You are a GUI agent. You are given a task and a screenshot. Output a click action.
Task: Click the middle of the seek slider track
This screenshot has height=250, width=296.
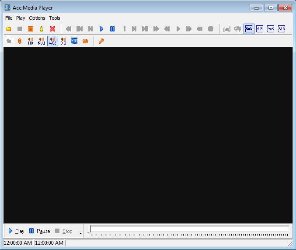[x=189, y=229]
